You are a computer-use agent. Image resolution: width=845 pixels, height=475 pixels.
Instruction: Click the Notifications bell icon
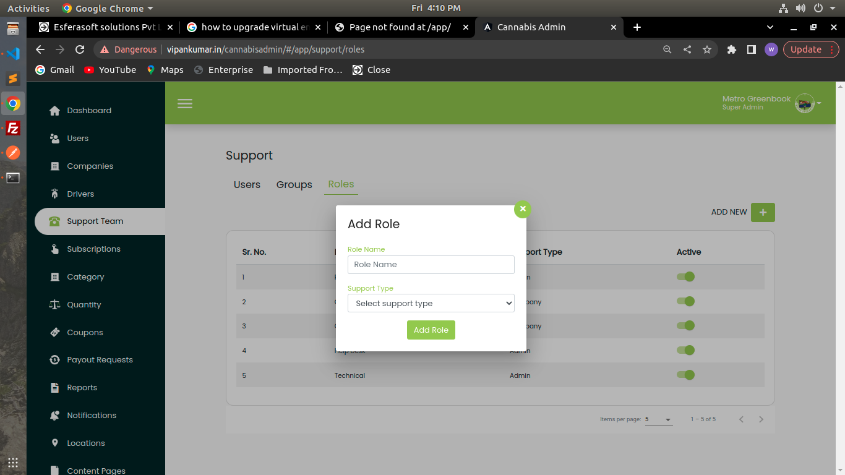tap(55, 415)
